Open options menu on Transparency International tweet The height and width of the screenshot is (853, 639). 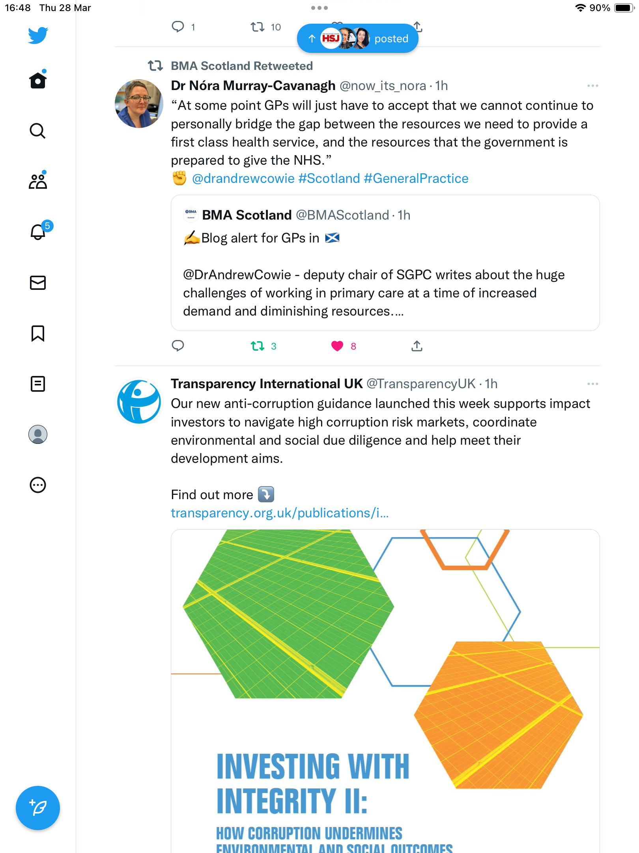[592, 384]
